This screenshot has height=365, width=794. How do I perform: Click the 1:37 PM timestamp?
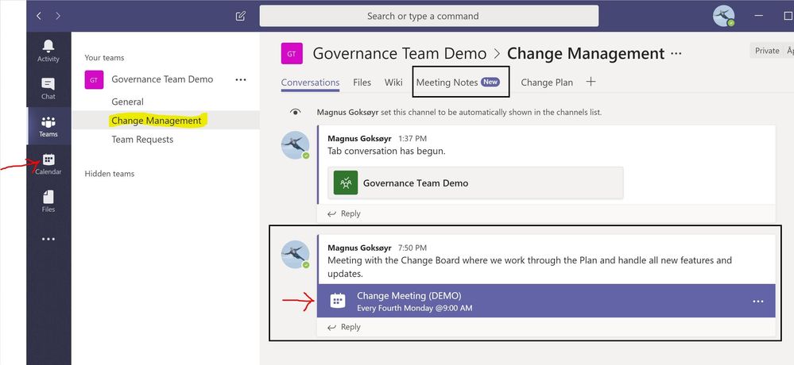pyautogui.click(x=412, y=139)
